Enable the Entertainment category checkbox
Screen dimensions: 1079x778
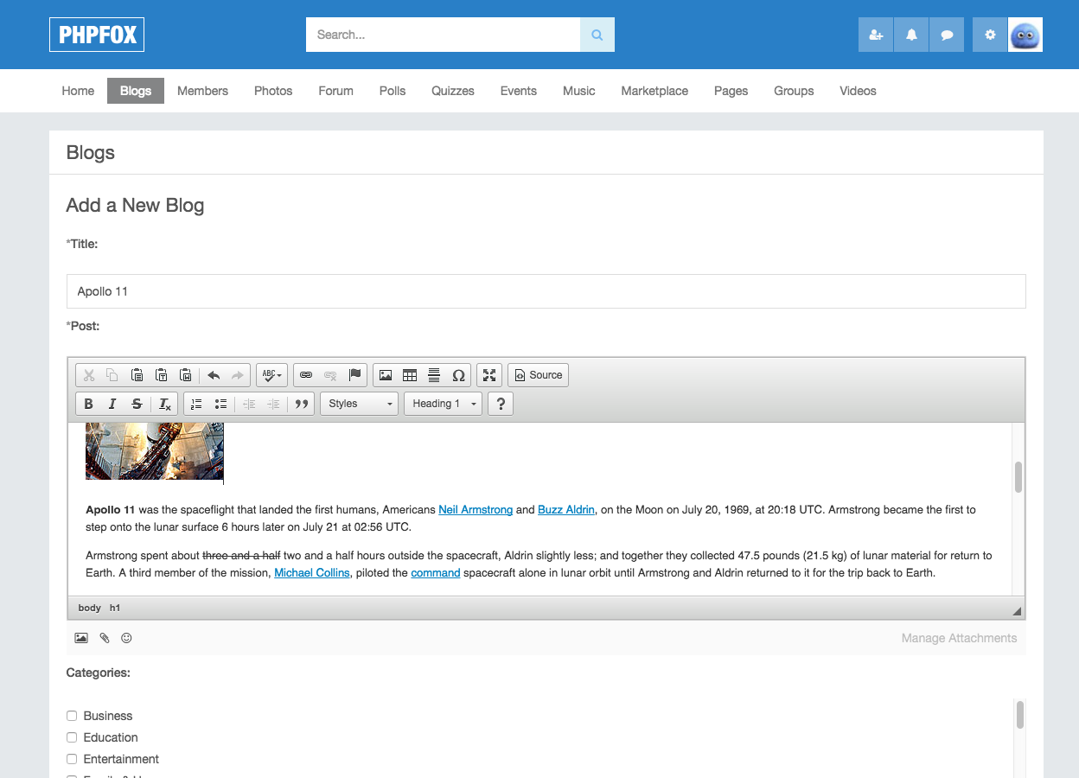(72, 759)
